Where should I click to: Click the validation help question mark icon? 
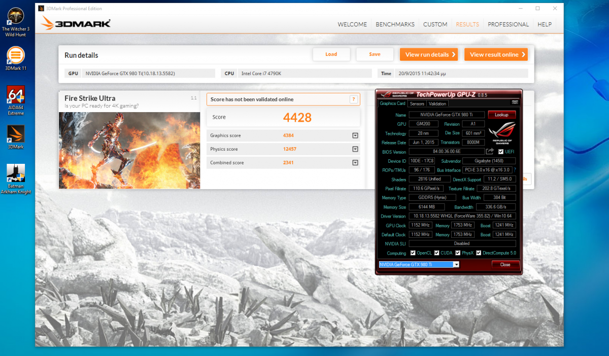tap(353, 99)
